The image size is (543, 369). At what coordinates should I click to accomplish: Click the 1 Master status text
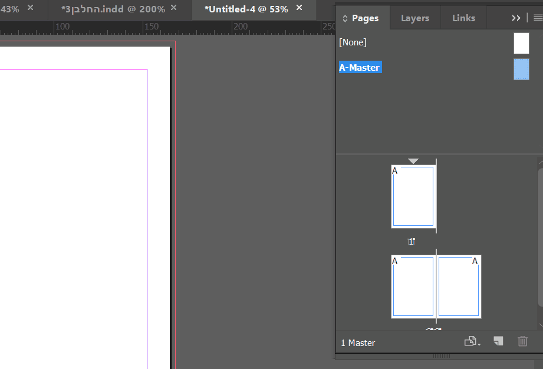pyautogui.click(x=358, y=343)
